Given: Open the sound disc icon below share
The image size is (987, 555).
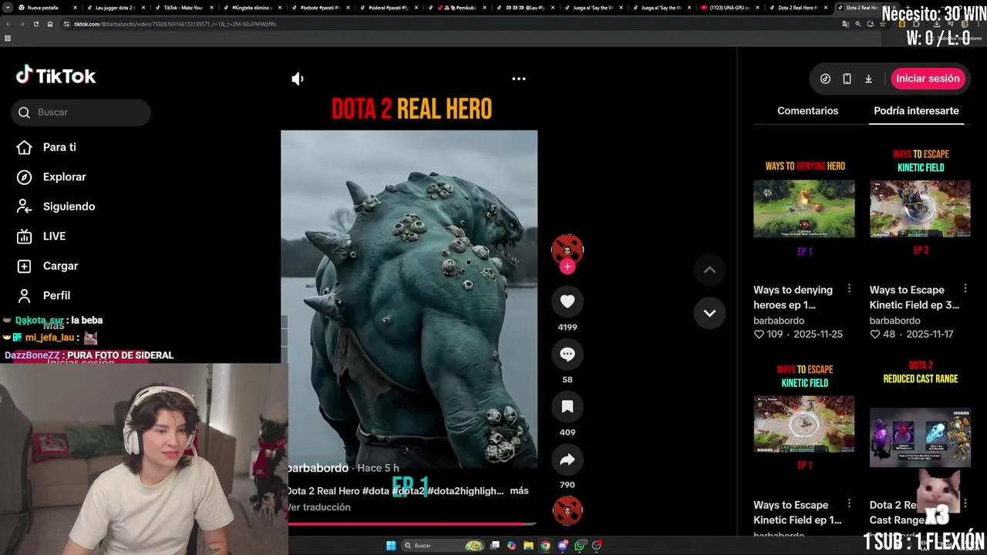Looking at the screenshot, I should coord(568,510).
